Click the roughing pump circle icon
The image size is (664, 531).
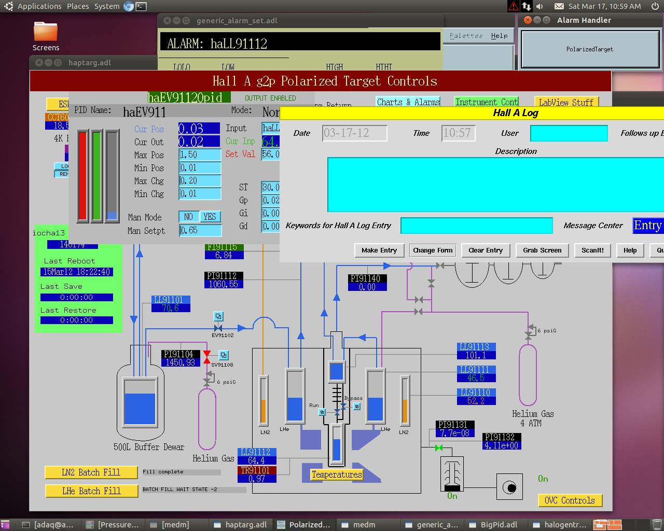point(509,487)
